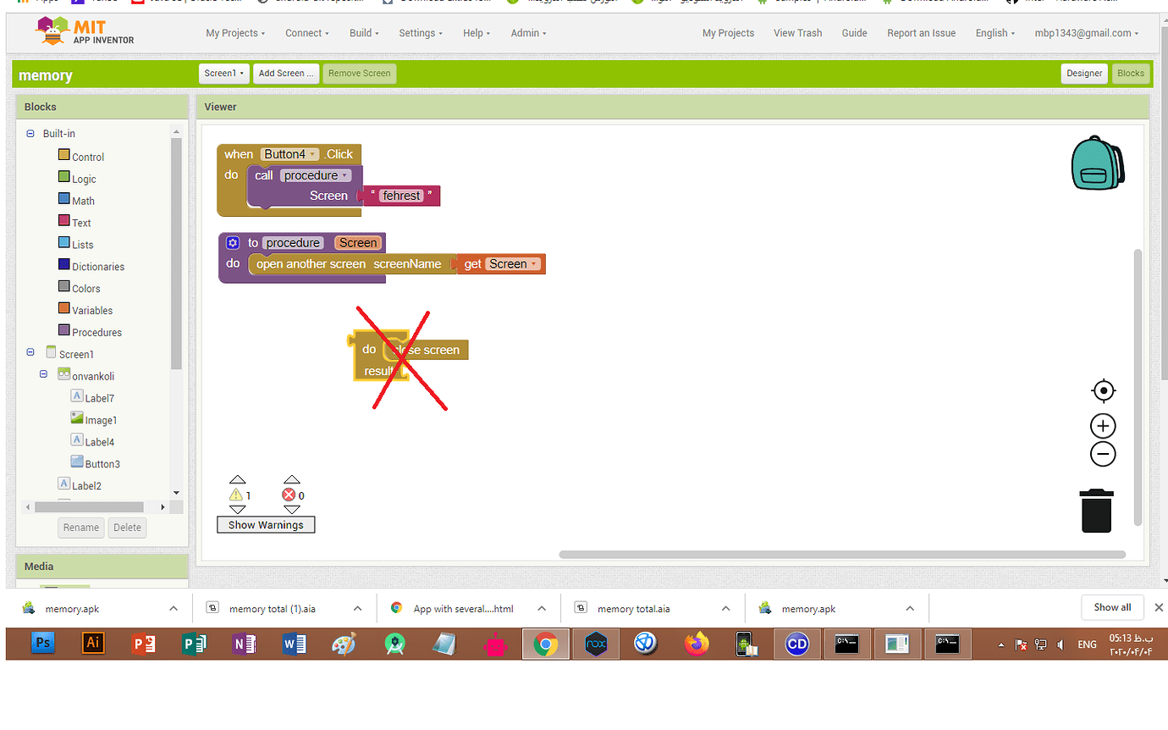Open Photoshop from the taskbar
Screen dimensions: 1168x730
point(42,644)
